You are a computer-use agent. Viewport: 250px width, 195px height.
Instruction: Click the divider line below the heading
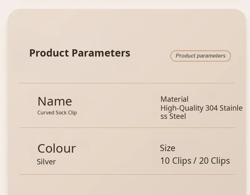pos(127,83)
